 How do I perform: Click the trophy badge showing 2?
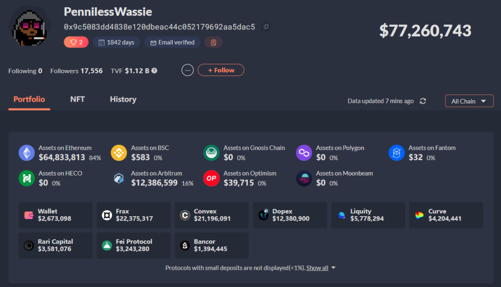tap(76, 42)
